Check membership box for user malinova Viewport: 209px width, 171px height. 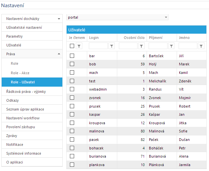click(72, 131)
